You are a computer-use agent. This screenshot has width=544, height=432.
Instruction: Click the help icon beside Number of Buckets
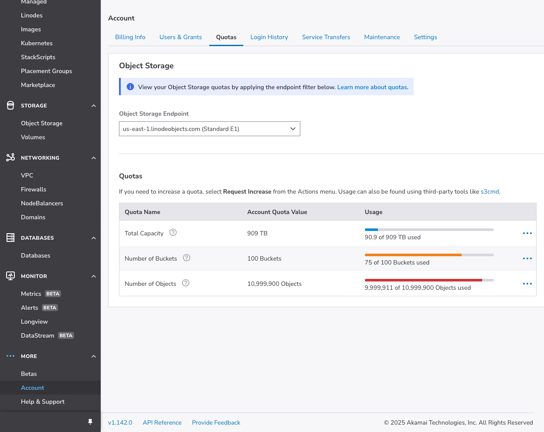pos(187,258)
